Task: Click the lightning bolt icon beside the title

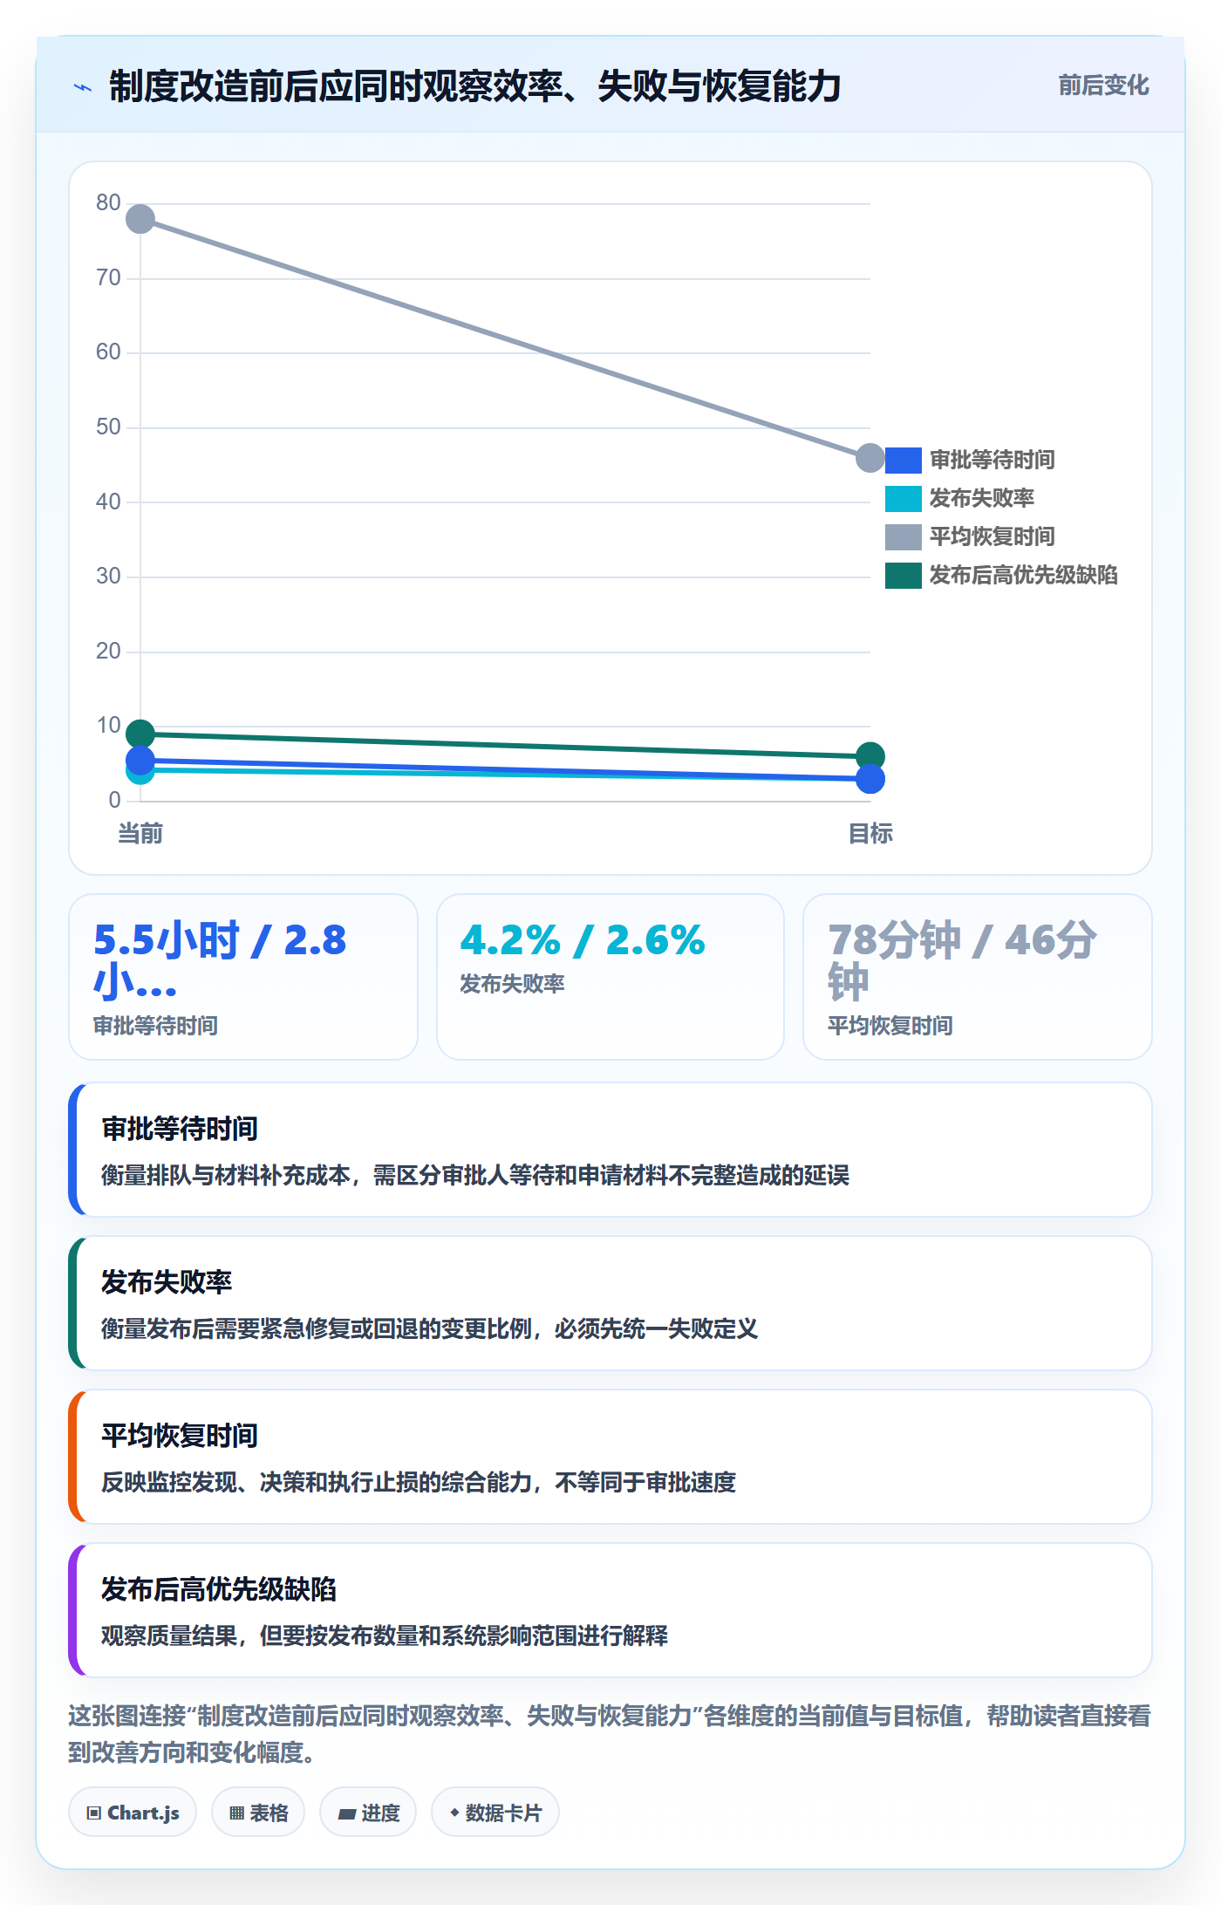Action: (x=83, y=87)
